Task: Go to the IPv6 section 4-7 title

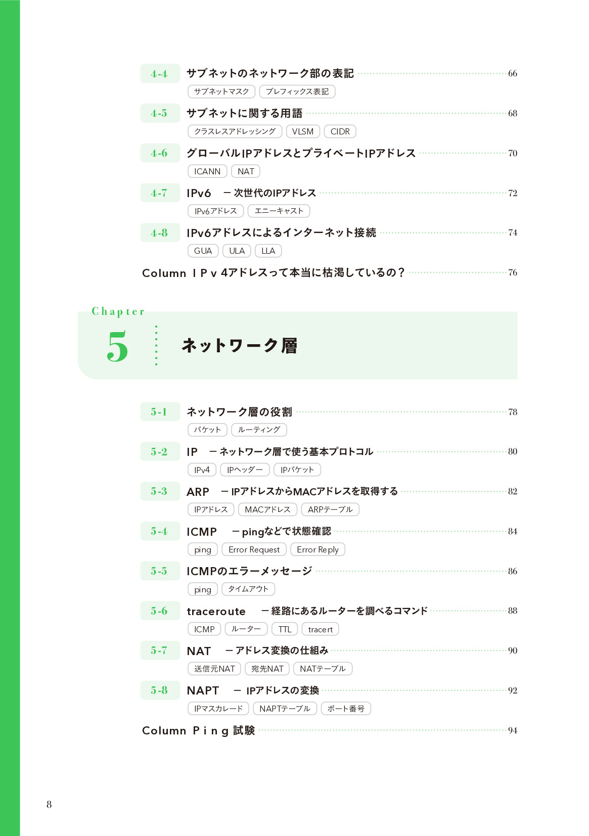Action: pyautogui.click(x=251, y=193)
